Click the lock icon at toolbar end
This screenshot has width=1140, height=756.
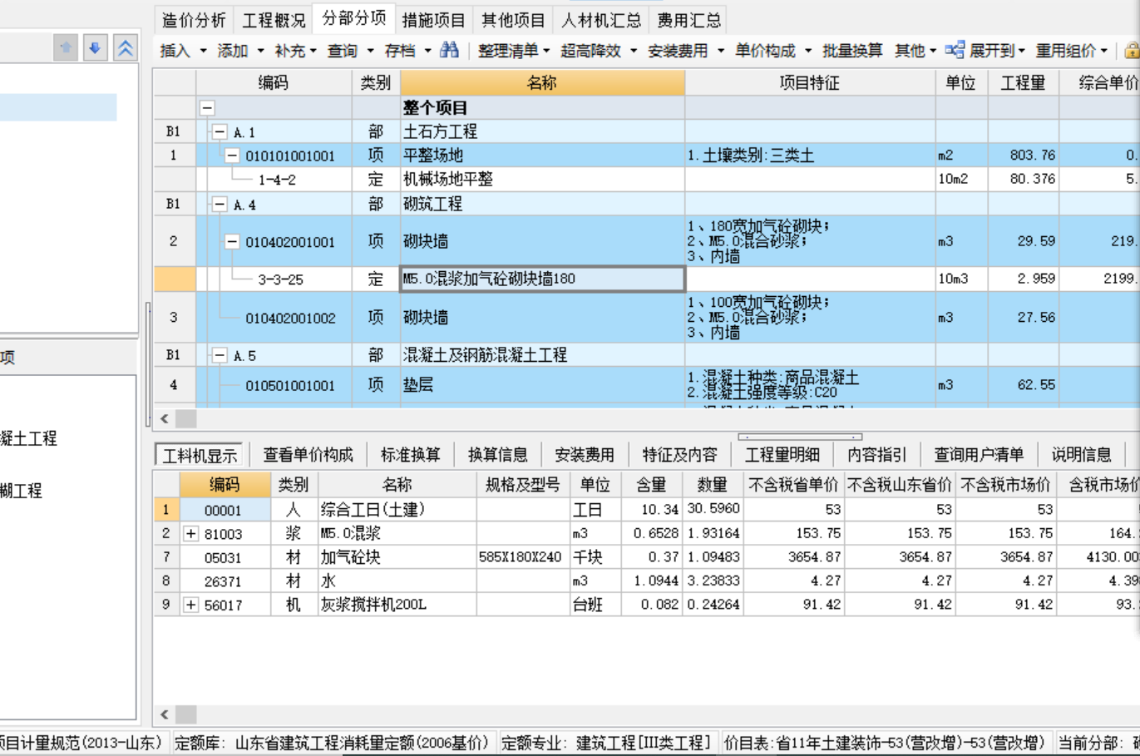click(1132, 51)
